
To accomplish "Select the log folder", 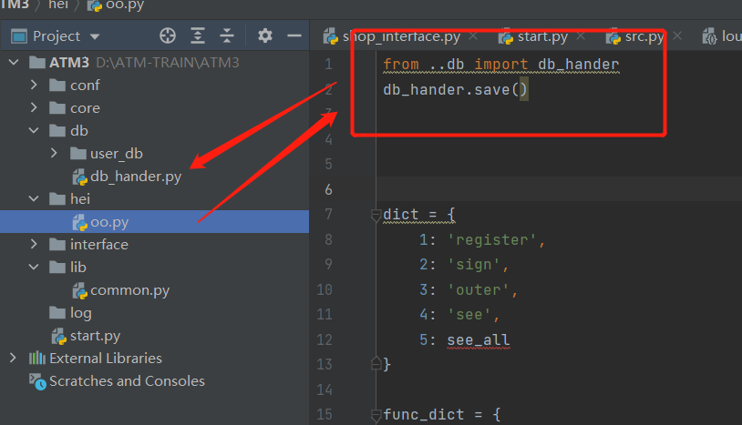I will point(81,313).
